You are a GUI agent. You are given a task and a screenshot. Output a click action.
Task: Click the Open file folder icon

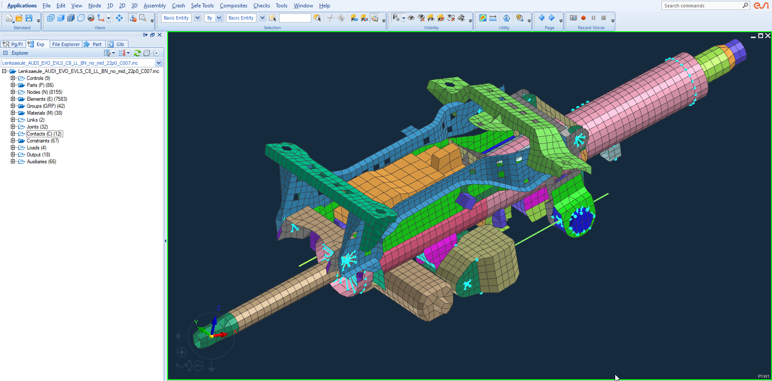pyautogui.click(x=19, y=18)
